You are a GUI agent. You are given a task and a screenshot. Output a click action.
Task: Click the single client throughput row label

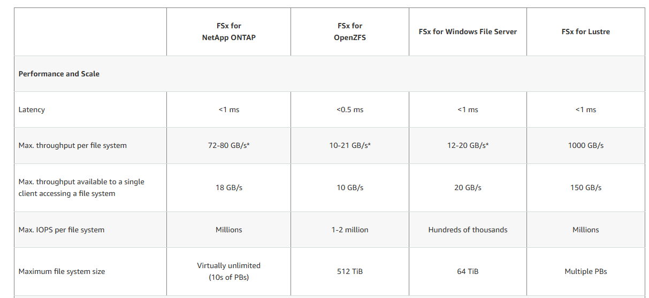point(81,187)
